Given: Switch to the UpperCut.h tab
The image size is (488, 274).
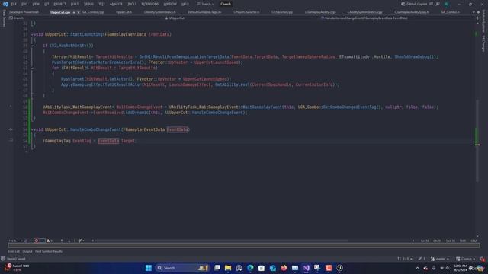Looking at the screenshot, I should point(124,12).
